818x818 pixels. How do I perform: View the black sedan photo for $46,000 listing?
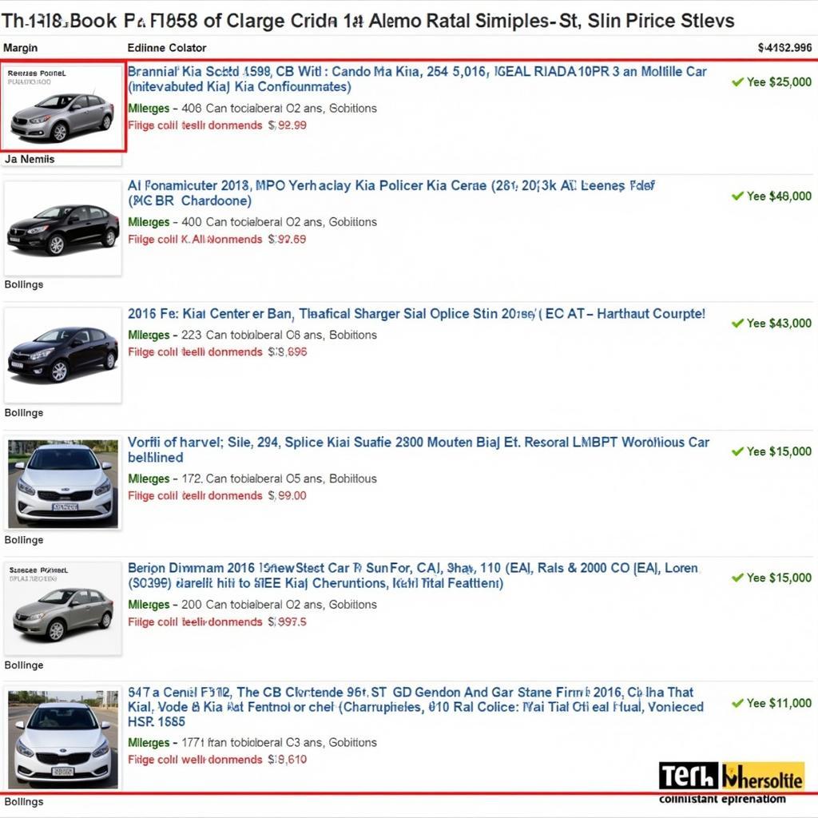pos(63,228)
